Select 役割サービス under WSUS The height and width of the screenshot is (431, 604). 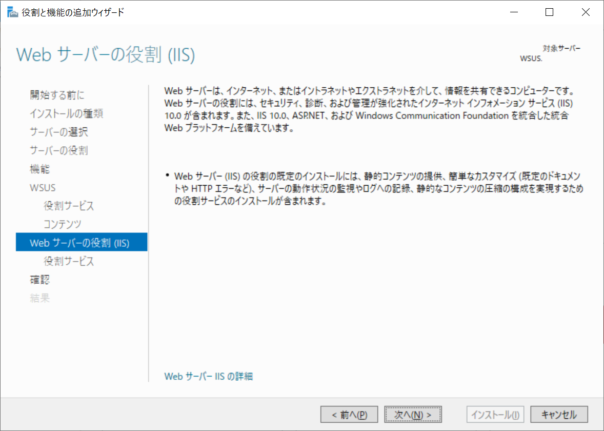(x=69, y=206)
